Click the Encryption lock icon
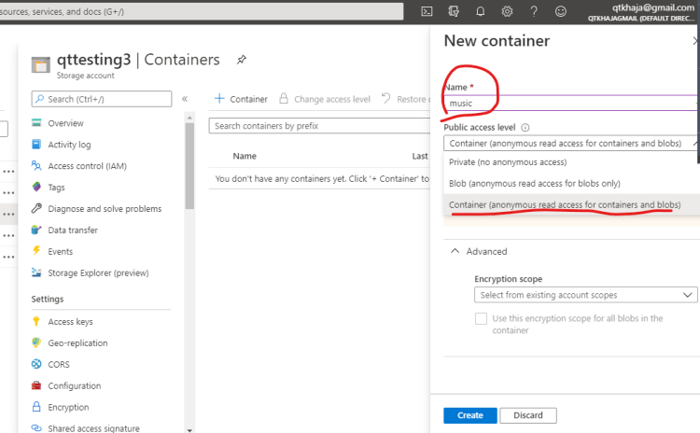This screenshot has height=433, width=700. [36, 407]
